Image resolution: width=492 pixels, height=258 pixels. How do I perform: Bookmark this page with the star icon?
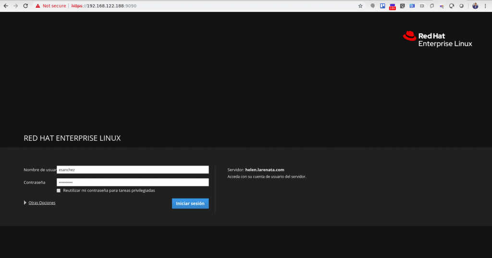coord(360,6)
